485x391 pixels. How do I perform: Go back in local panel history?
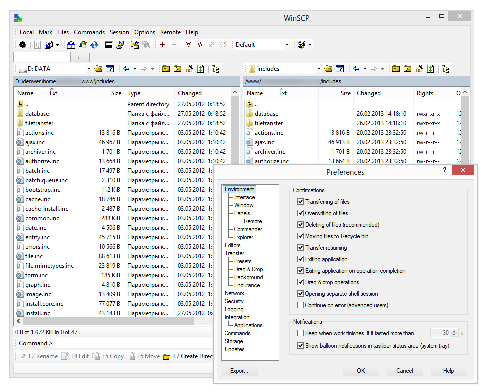[x=126, y=69]
